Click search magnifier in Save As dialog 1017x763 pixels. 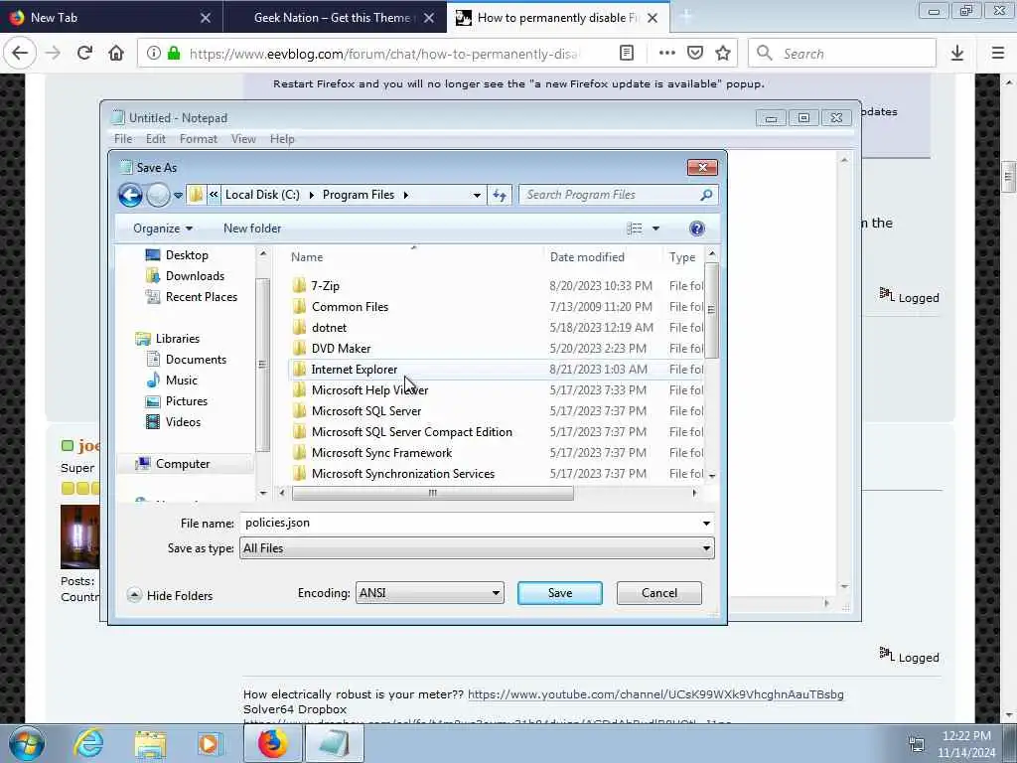pos(706,195)
